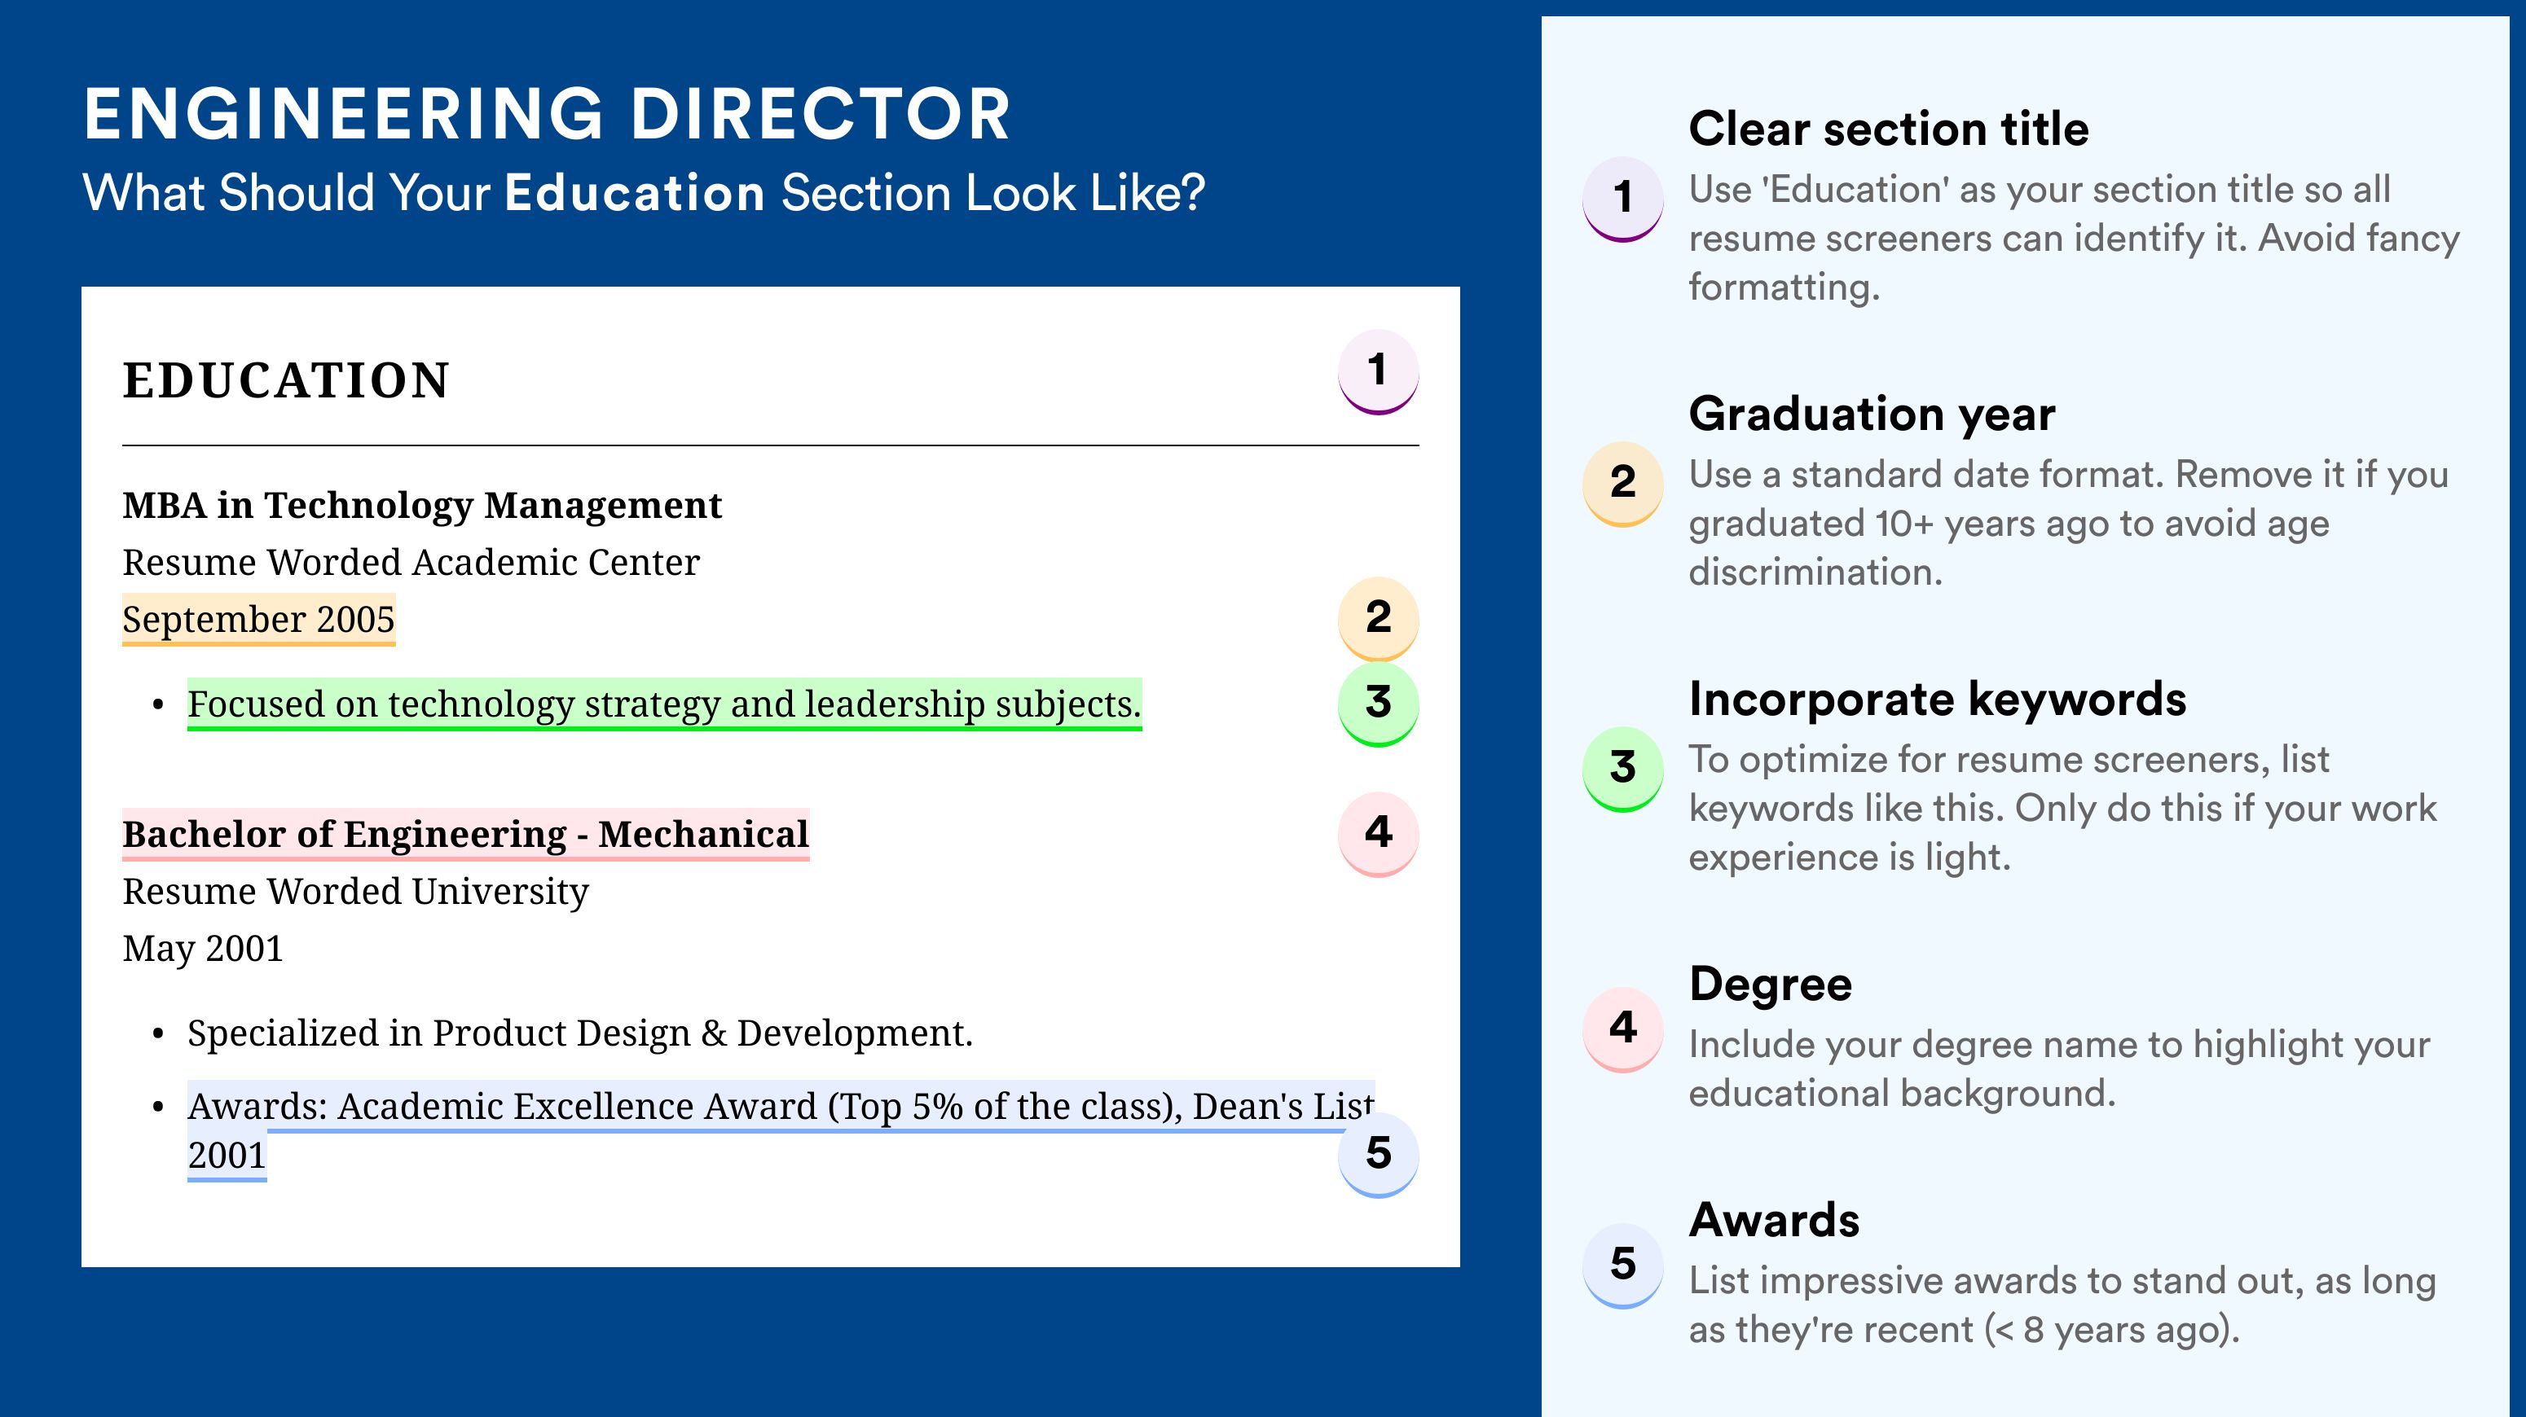
Task: Click number 1 badge next to Clear section title
Action: pyautogui.click(x=1623, y=199)
